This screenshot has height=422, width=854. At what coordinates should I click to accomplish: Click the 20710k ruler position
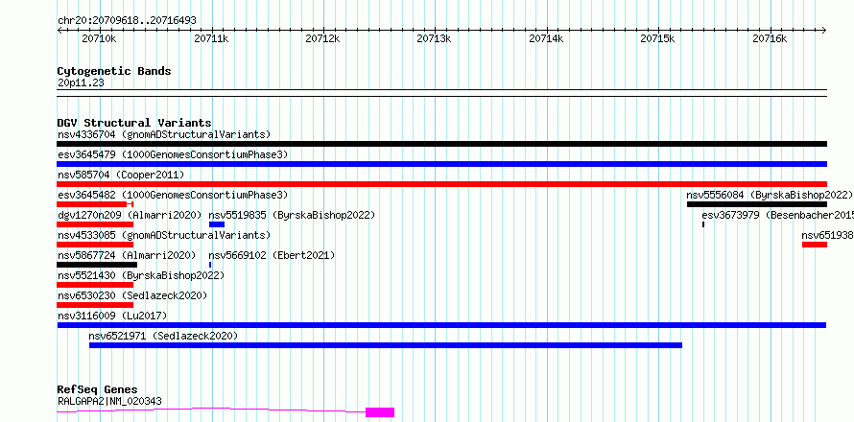coord(99,39)
